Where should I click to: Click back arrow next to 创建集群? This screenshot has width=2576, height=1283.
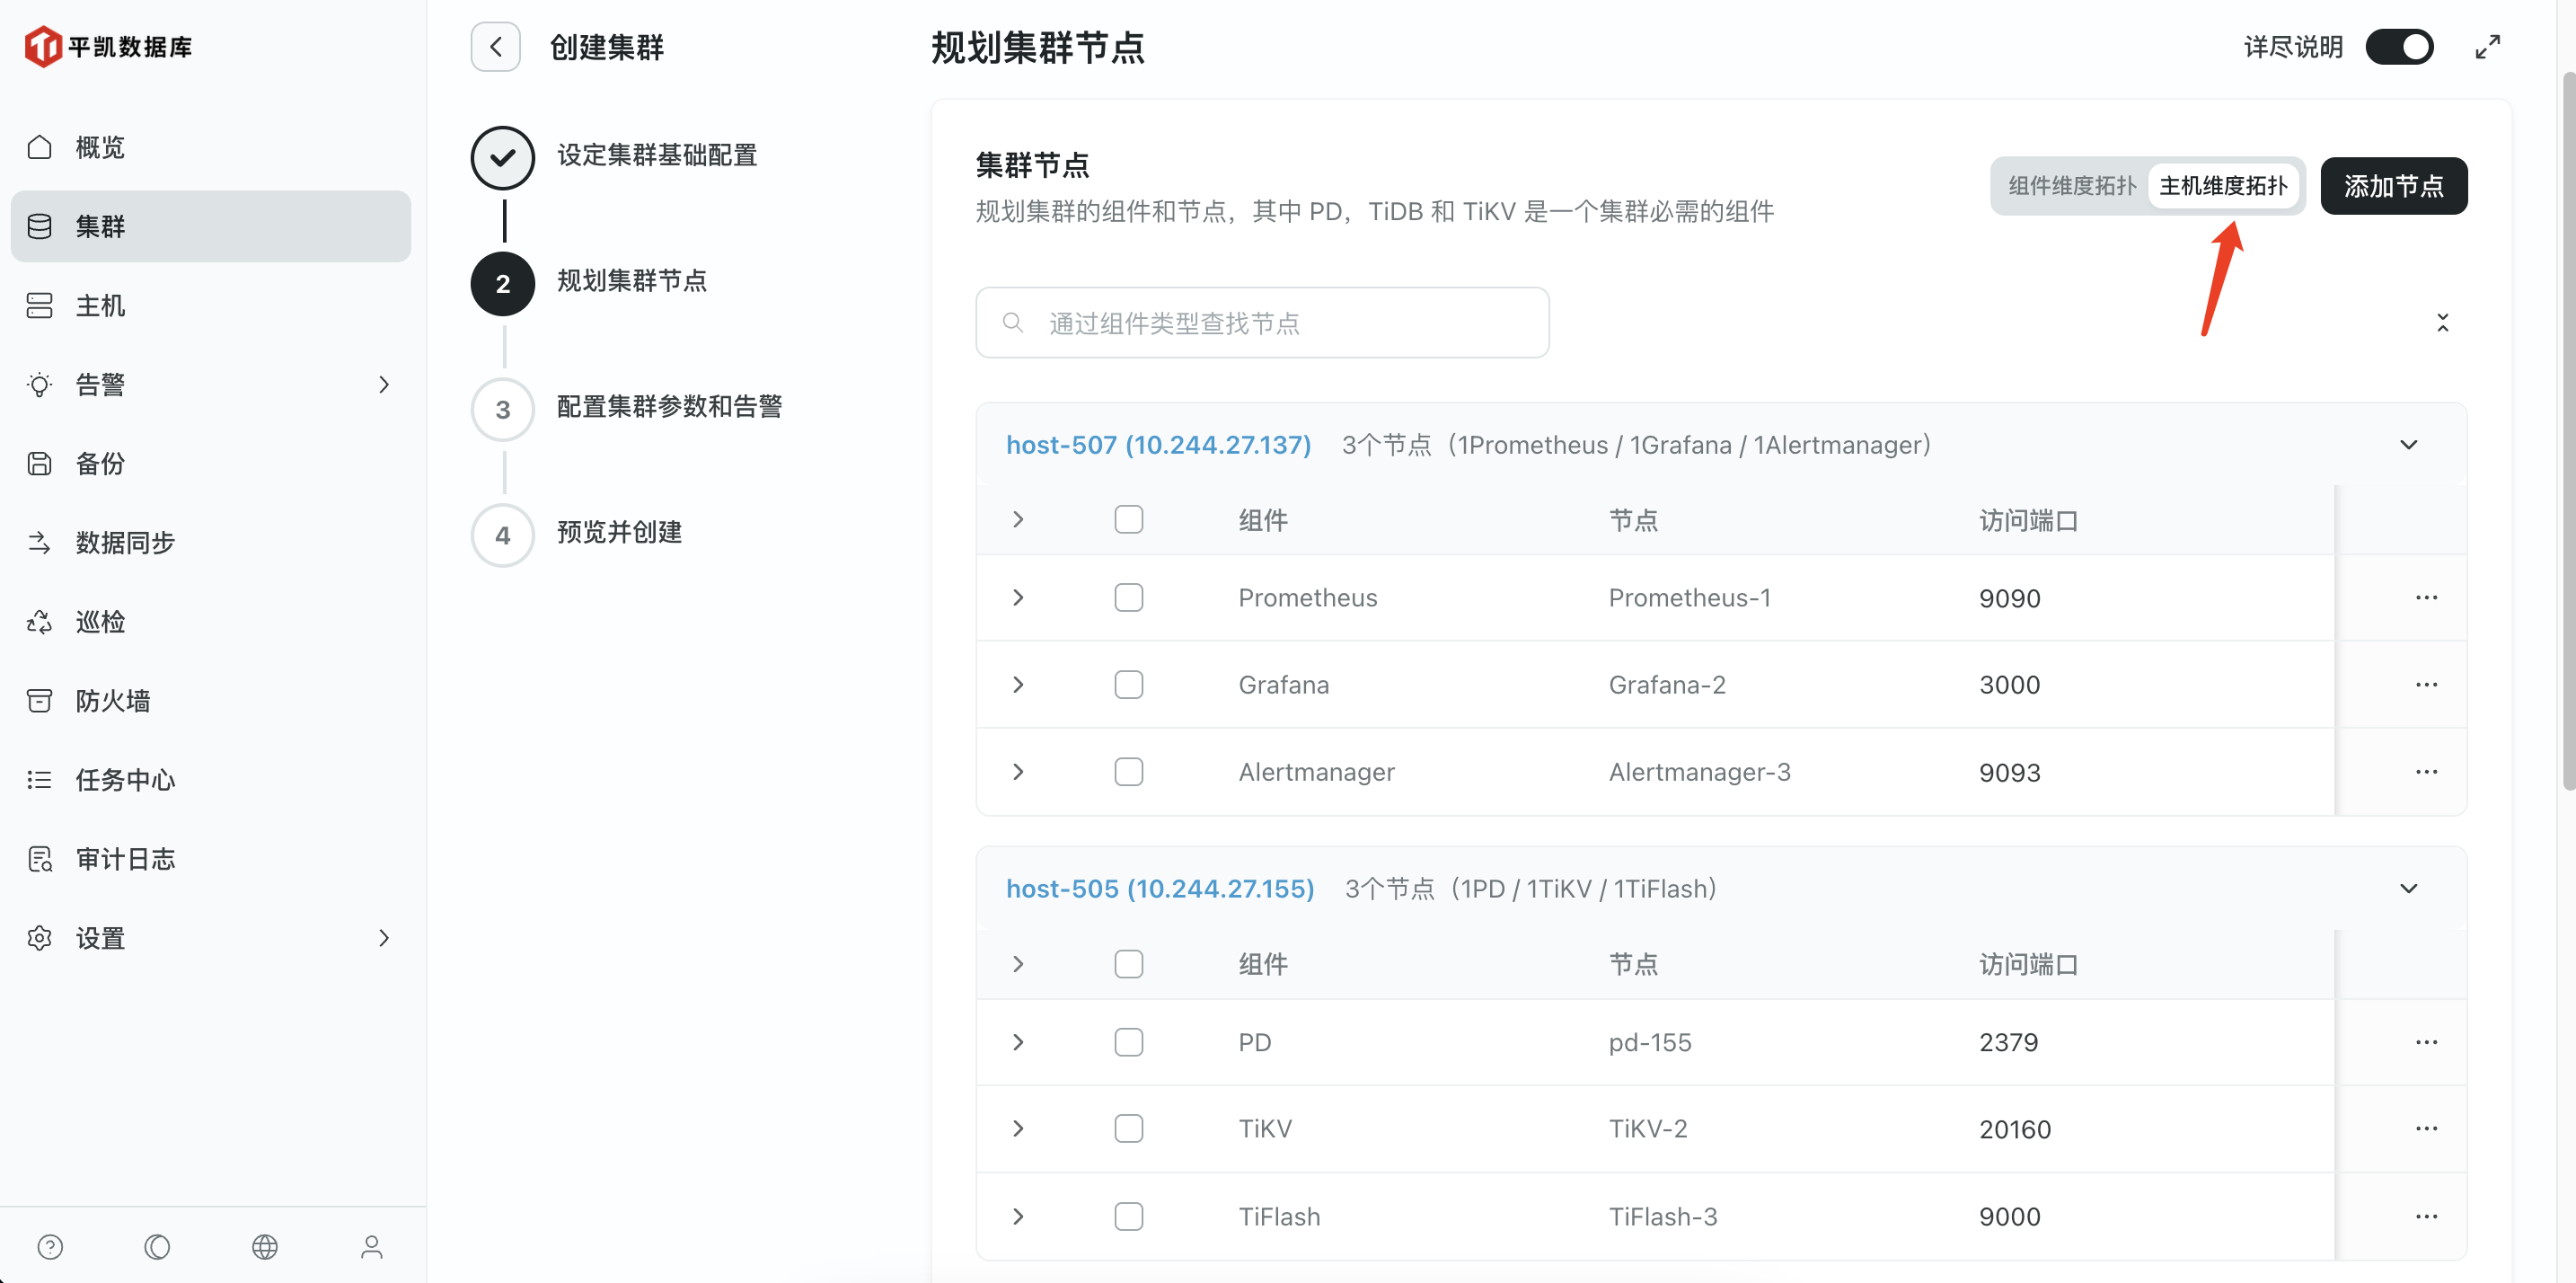pos(495,46)
